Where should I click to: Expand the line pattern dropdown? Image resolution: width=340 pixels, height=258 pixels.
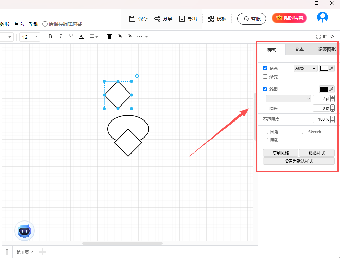point(289,99)
